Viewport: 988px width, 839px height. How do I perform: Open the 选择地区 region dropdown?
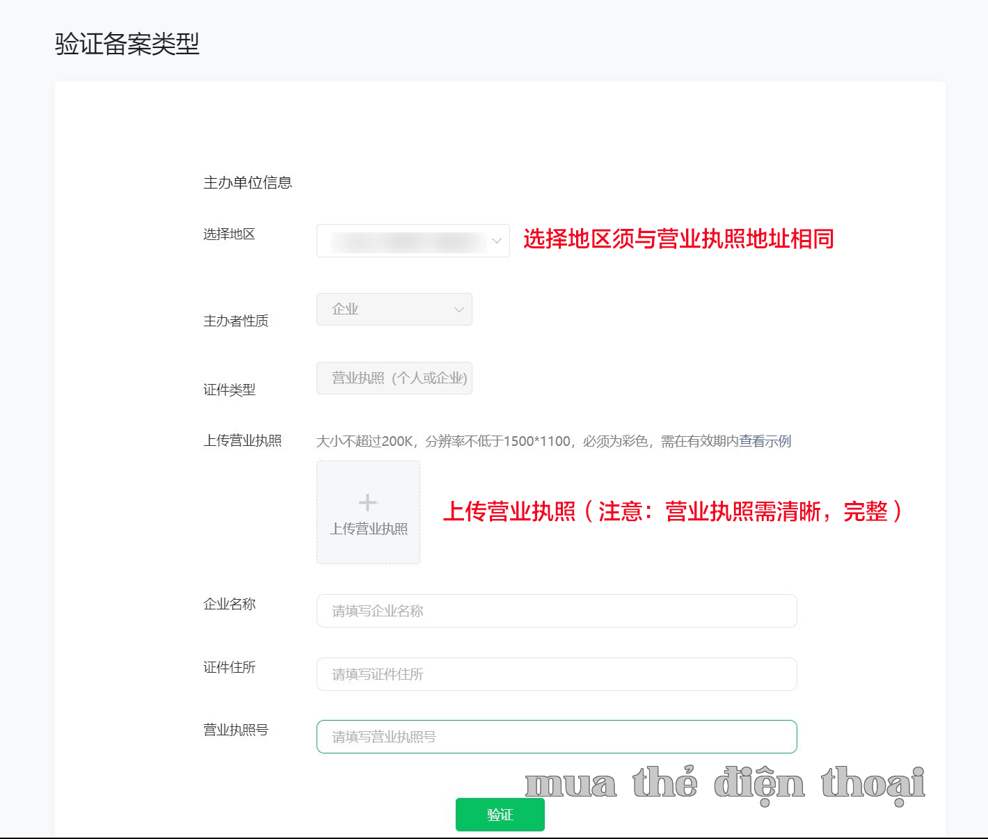click(x=413, y=241)
